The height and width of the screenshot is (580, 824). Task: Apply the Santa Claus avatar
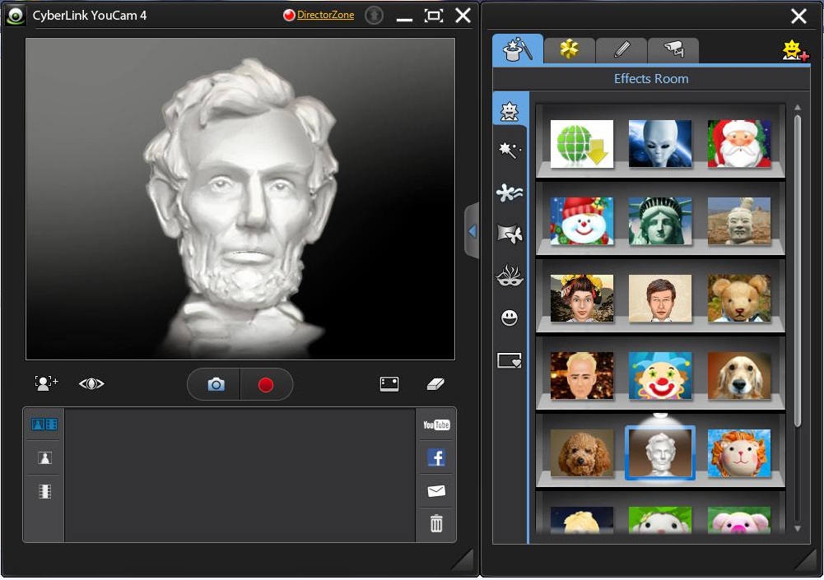coord(739,144)
